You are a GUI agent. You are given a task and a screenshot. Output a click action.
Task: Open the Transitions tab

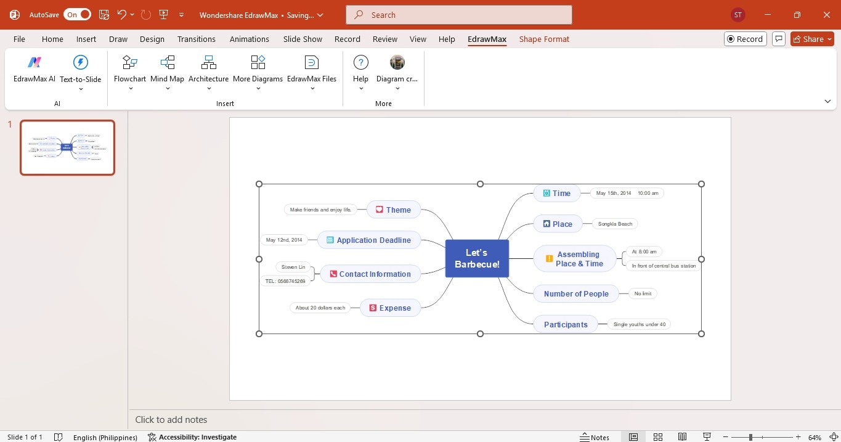[x=197, y=39]
